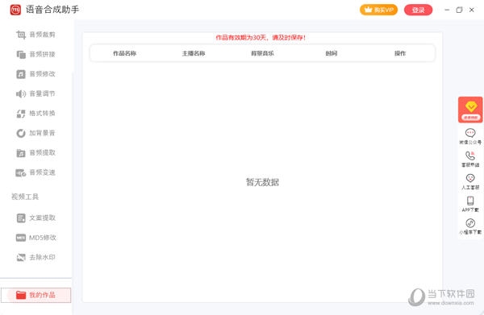This screenshot has width=484, height=315.
Task: Select the MD5修改 tool
Action: 35,238
